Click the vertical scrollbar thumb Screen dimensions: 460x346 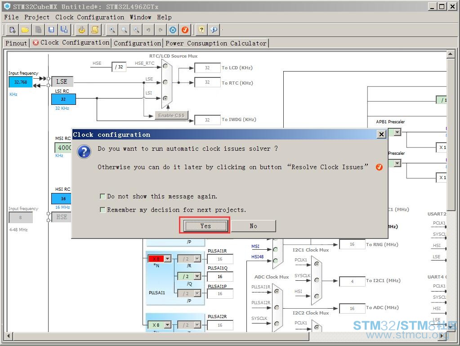[450, 135]
